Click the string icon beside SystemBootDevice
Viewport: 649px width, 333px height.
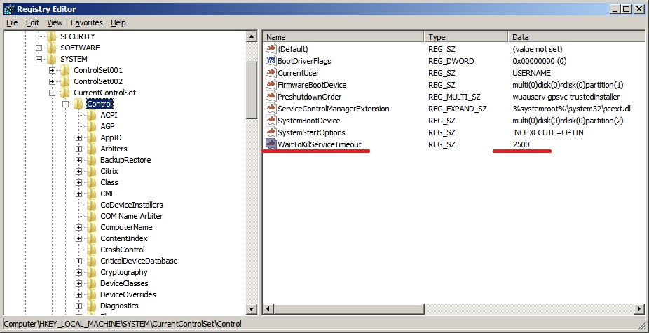[x=271, y=121]
